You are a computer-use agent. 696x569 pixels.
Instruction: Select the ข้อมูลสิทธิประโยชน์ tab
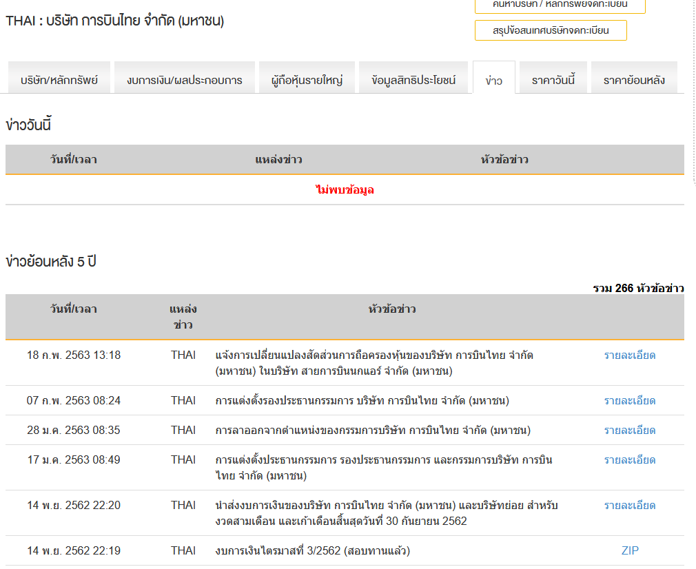[x=413, y=78]
